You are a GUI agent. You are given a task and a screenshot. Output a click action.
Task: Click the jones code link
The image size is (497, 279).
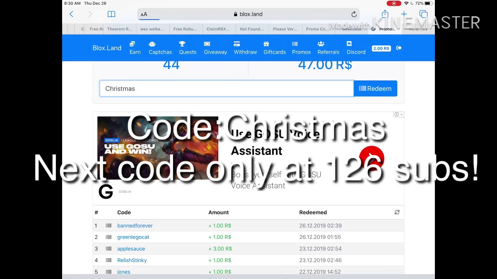point(123,272)
